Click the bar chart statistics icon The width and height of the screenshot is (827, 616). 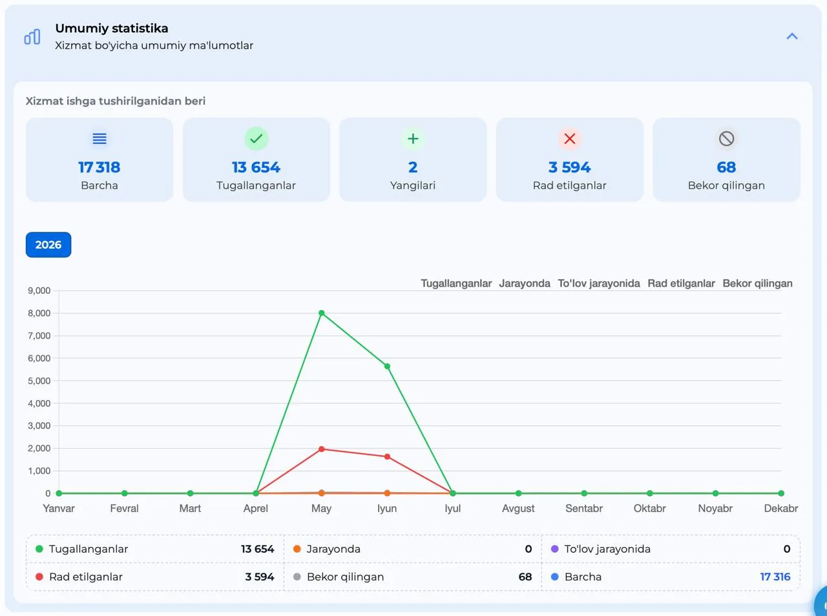[x=32, y=37]
